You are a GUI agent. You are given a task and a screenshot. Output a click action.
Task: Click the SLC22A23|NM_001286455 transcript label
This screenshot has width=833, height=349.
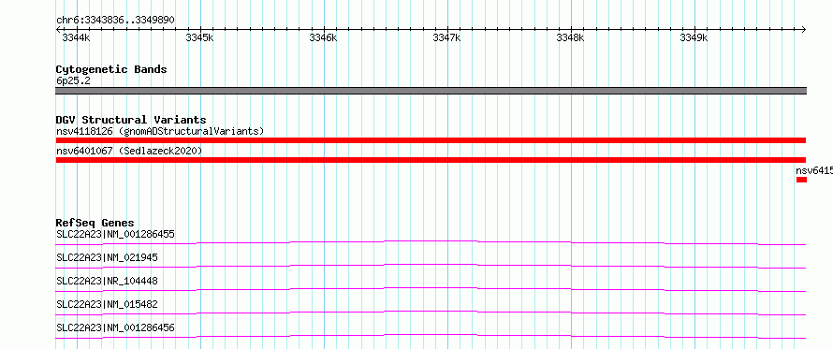pyautogui.click(x=115, y=234)
